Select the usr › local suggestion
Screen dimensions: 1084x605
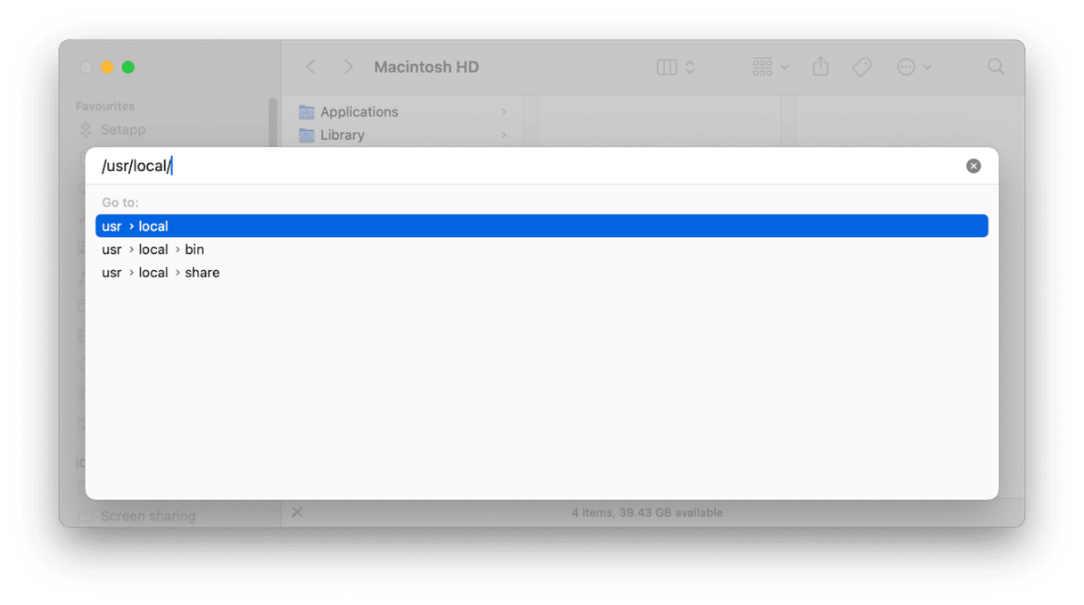click(x=542, y=226)
